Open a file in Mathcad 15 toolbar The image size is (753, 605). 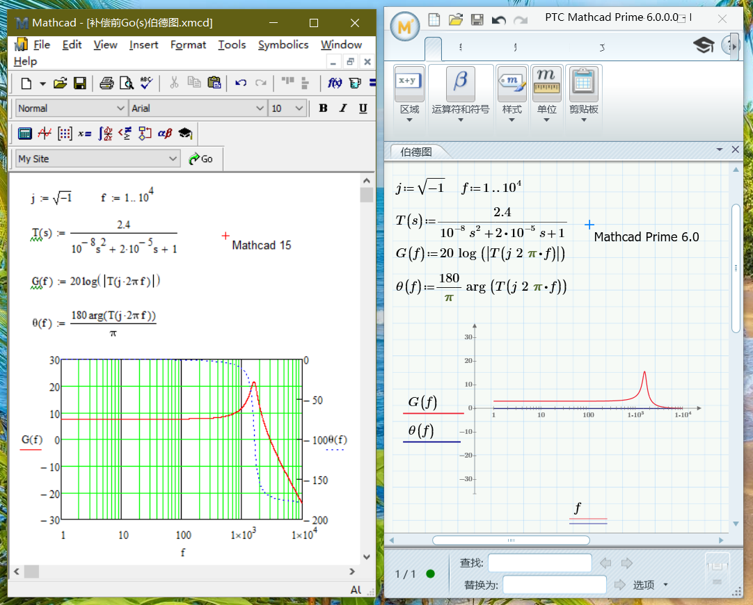60,83
